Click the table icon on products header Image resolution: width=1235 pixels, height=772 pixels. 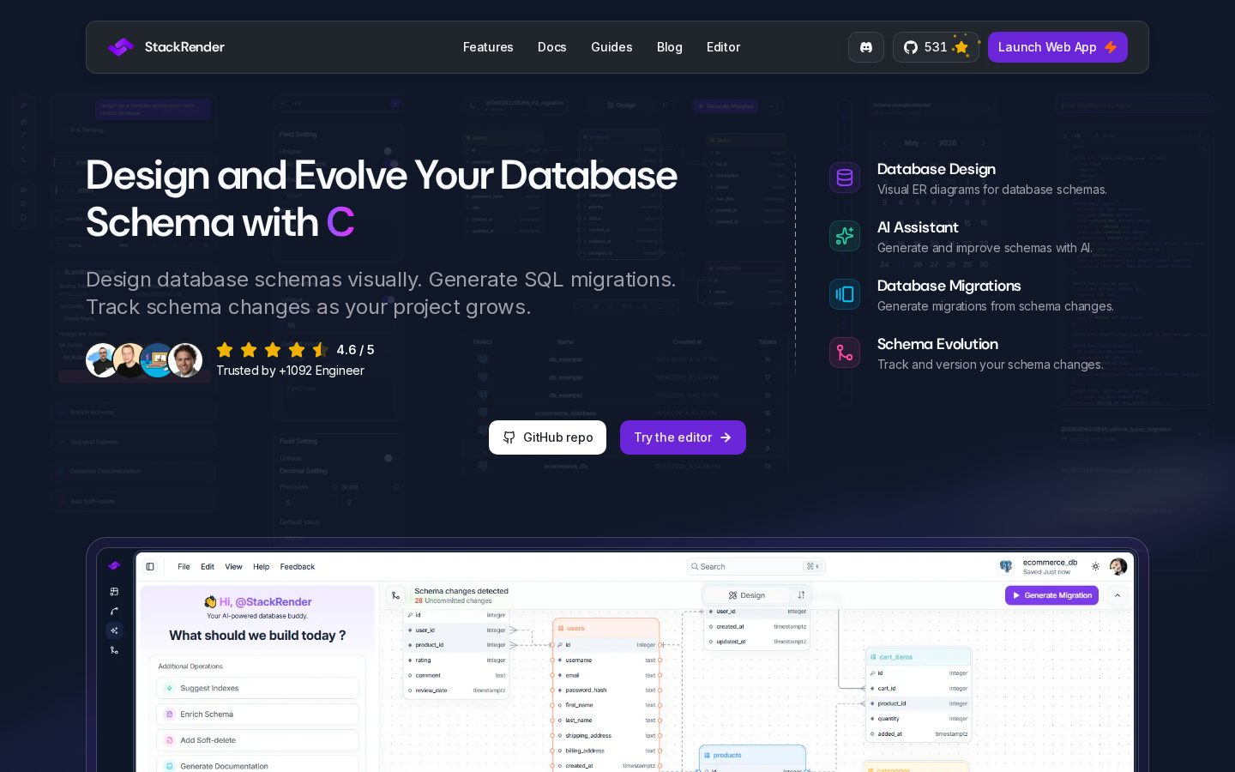707,756
